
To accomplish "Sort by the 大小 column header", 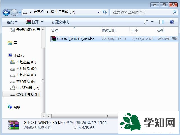I will click(134, 30).
